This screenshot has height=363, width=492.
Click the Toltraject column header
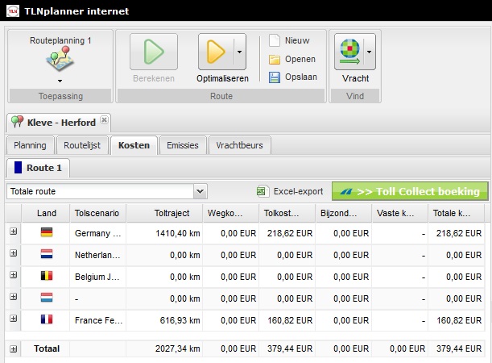pyautogui.click(x=170, y=213)
